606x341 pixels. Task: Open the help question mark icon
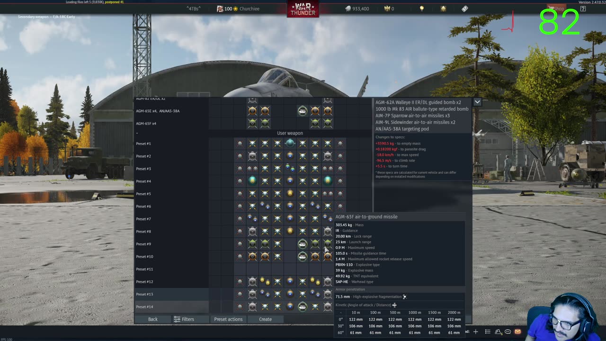(583, 9)
